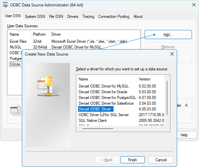Click the ODBC Administrator title bar icon
199x167 pixels.
pos(5,5)
